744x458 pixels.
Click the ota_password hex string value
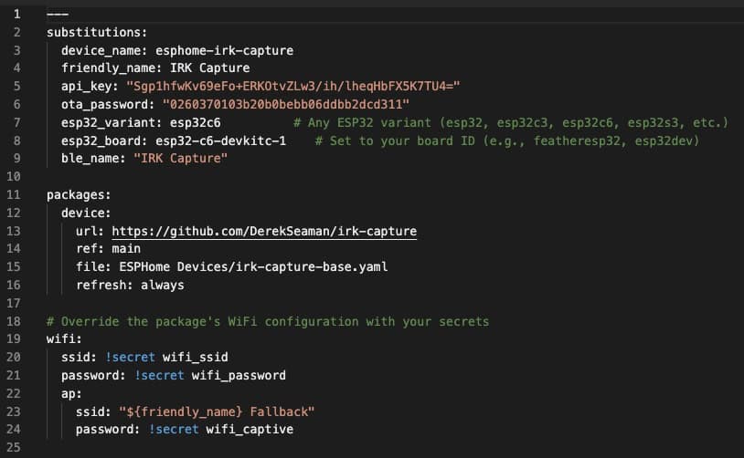285,104
